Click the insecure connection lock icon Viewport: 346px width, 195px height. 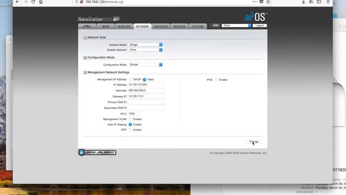click(82, 2)
